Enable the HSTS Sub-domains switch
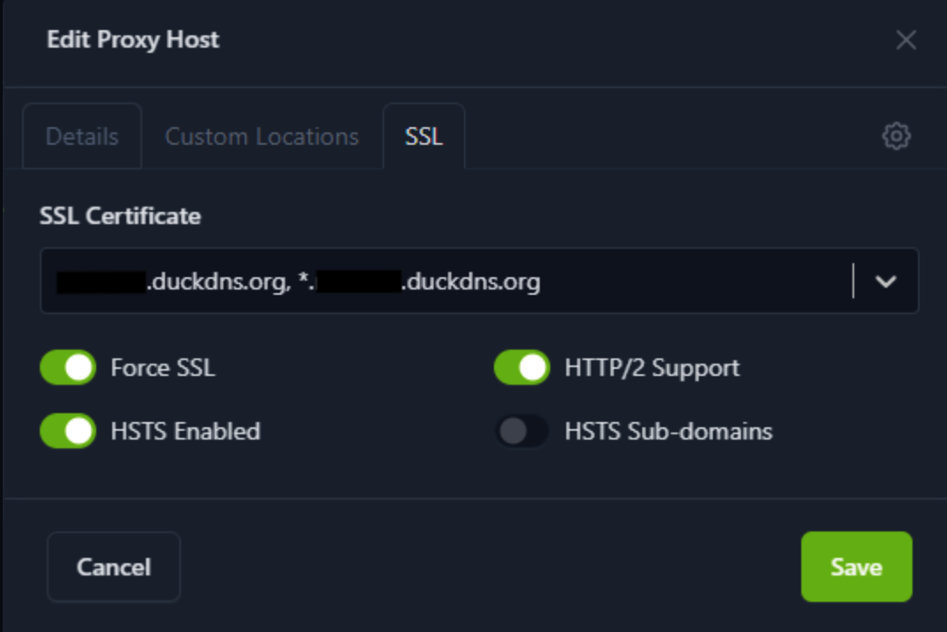Viewport: 947px width, 632px height. click(x=521, y=431)
